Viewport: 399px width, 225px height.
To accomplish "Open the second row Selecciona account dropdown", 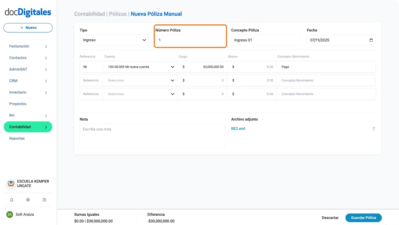I will [140, 80].
